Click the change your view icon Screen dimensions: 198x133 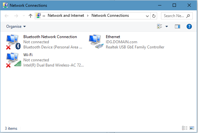click(x=160, y=26)
